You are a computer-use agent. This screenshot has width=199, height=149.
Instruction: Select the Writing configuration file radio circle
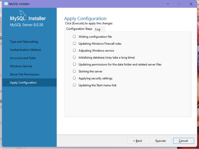click(74, 36)
